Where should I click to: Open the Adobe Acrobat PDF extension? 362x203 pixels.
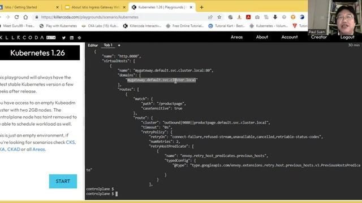click(x=248, y=17)
